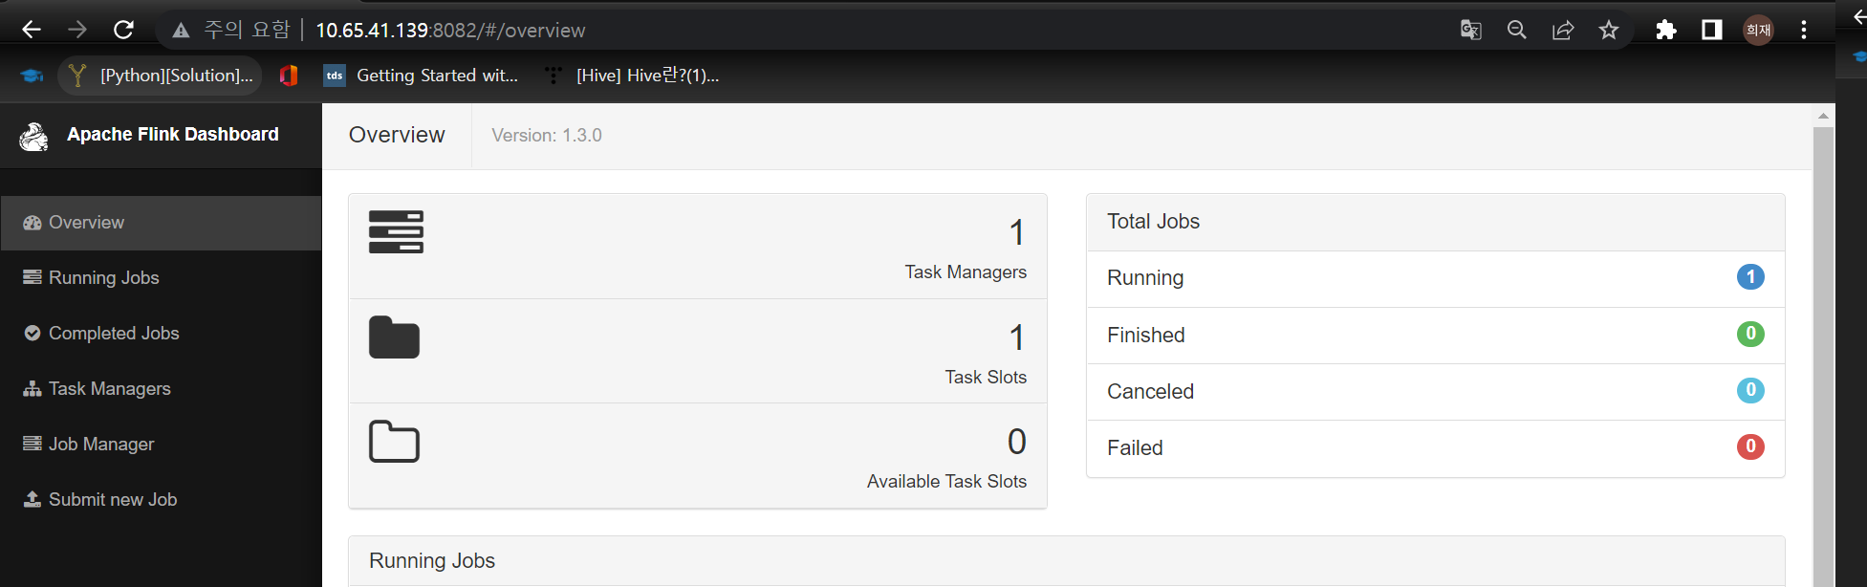The width and height of the screenshot is (1867, 587).
Task: Select the address bar URL
Action: 450,31
